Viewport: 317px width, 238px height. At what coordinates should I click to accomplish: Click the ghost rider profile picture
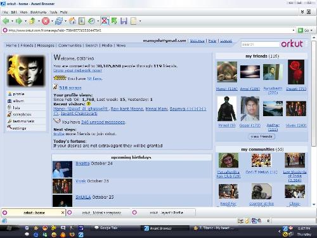coord(26,70)
